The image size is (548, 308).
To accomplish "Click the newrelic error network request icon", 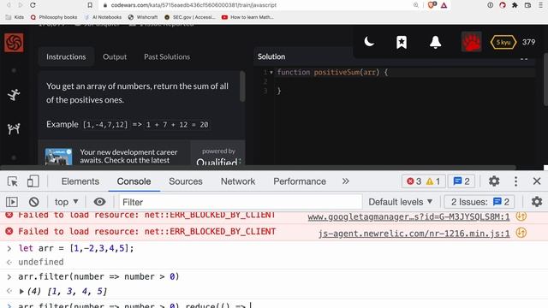I will 521,233.
